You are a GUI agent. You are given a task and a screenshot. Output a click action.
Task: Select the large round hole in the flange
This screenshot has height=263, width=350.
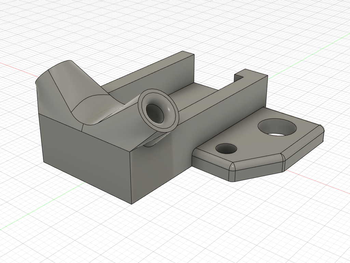click(x=277, y=127)
